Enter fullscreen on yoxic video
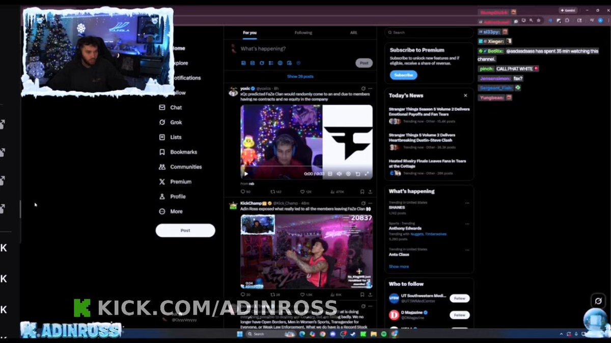 pos(367,174)
